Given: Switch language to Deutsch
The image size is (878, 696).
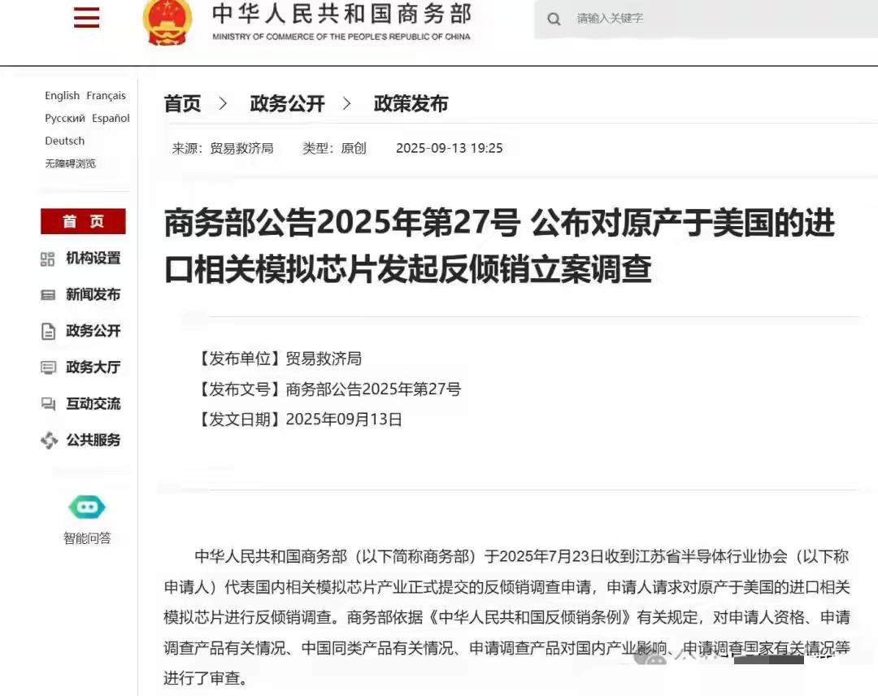Looking at the screenshot, I should (64, 141).
